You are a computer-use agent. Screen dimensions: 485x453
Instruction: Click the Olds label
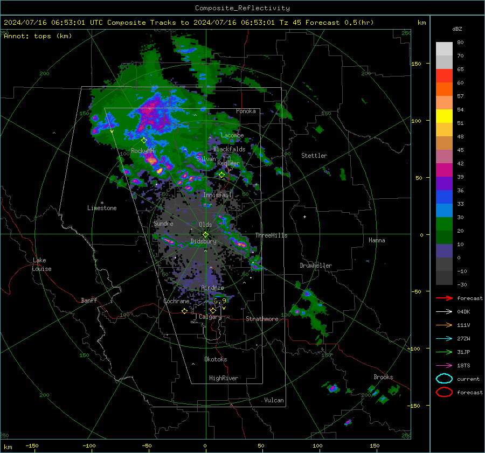coord(205,225)
